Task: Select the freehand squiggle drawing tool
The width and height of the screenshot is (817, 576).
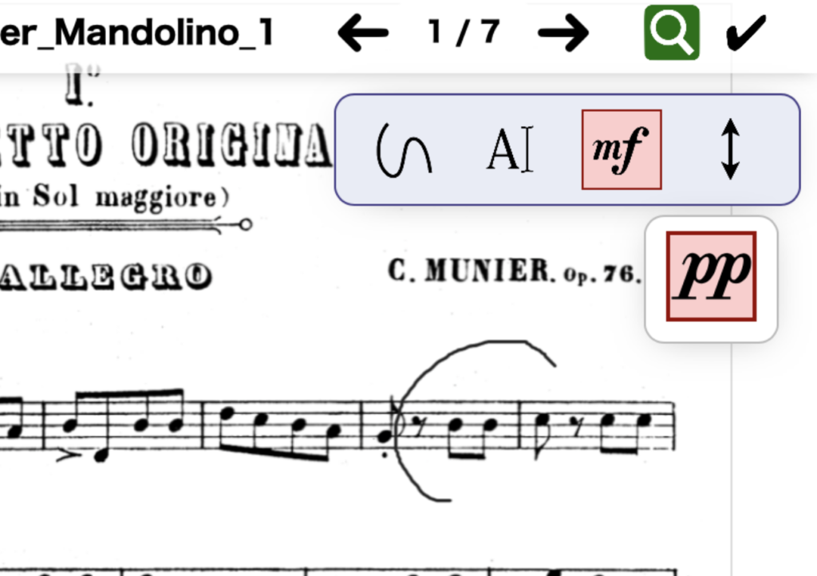Action: [404, 151]
